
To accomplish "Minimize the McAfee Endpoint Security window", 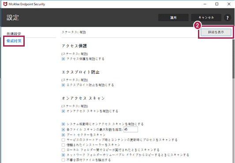I will pyautogui.click(x=205, y=4).
